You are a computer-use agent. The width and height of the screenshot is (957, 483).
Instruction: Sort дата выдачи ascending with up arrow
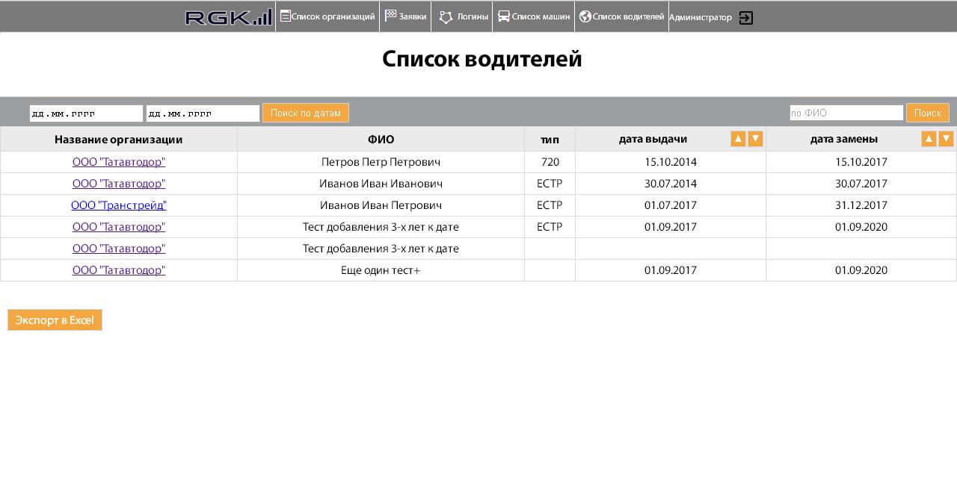(x=738, y=139)
